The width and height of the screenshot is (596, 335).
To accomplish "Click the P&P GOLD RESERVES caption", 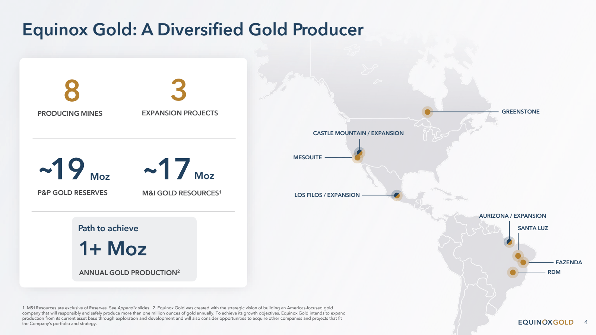I will 72,193.
